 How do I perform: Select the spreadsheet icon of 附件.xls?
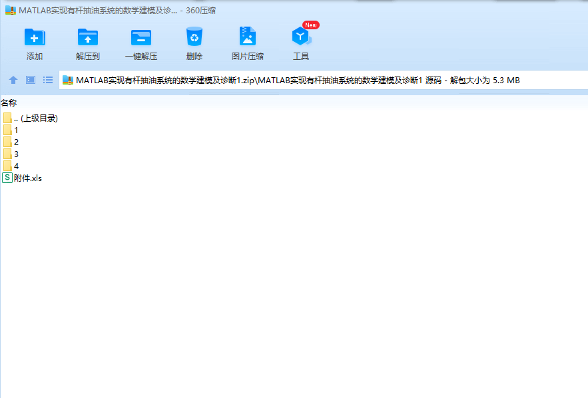[7, 178]
